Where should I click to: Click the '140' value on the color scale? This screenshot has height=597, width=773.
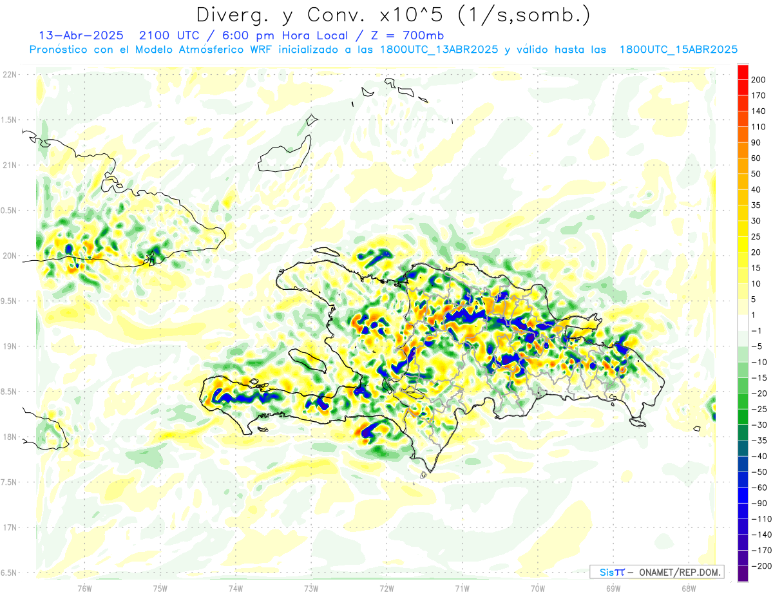click(x=759, y=111)
